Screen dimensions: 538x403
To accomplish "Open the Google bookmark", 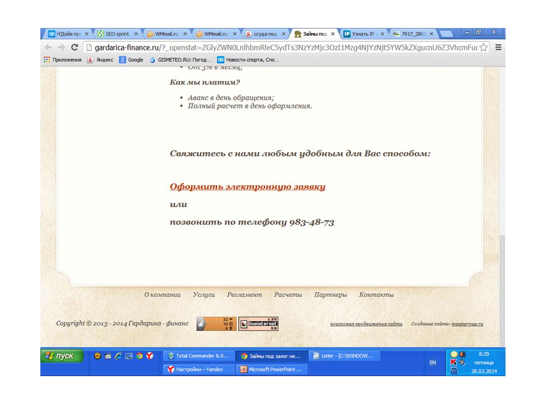I will (x=131, y=60).
